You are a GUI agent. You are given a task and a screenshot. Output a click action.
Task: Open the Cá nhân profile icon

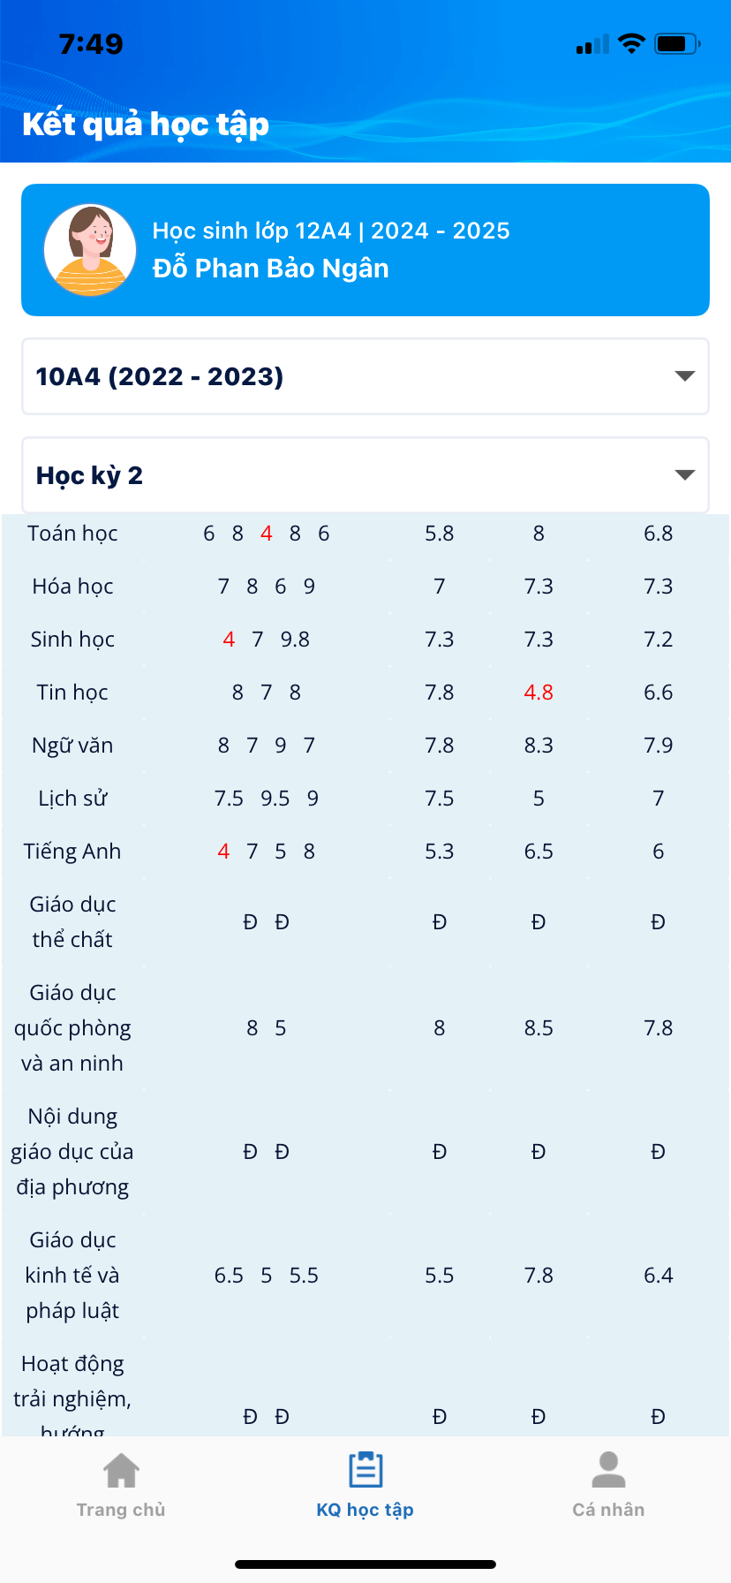click(x=608, y=1470)
